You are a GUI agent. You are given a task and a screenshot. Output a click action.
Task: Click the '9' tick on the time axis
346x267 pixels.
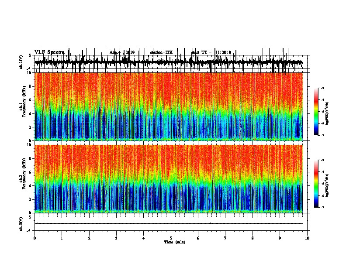280,238
